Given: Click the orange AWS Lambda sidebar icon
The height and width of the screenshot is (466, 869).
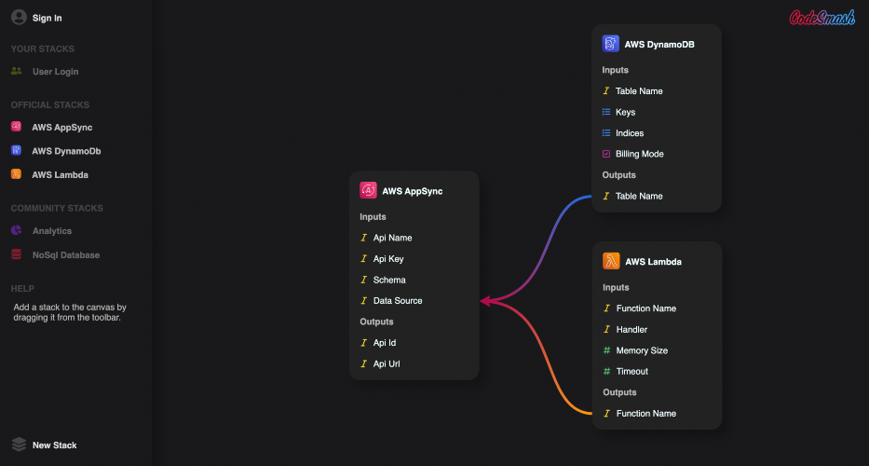Looking at the screenshot, I should coord(16,174).
